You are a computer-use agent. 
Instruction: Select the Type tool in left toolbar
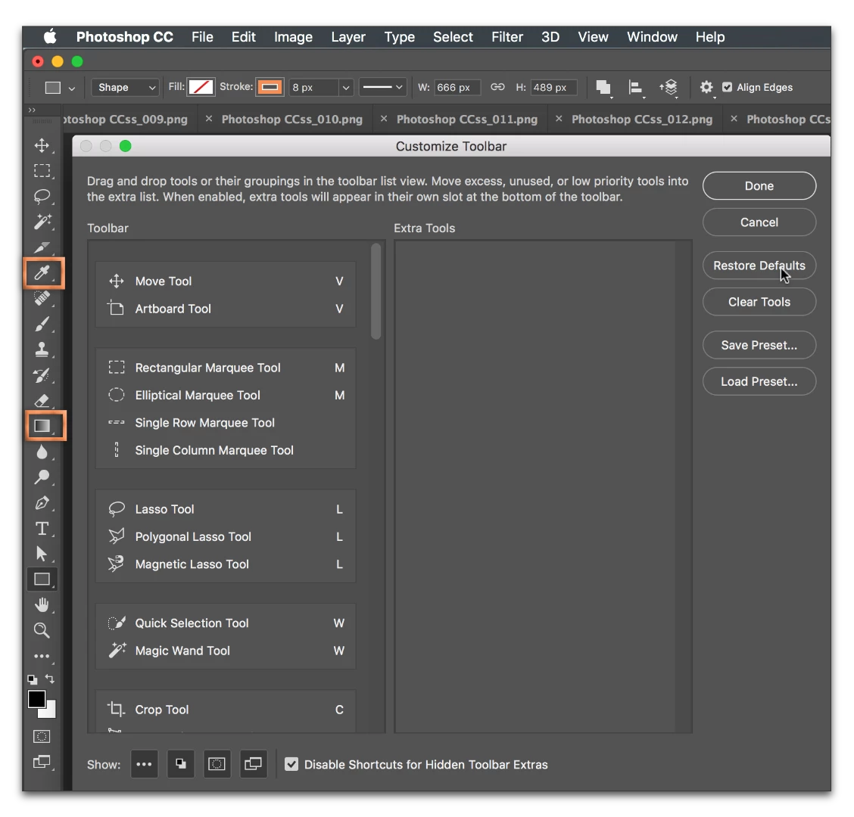42,529
